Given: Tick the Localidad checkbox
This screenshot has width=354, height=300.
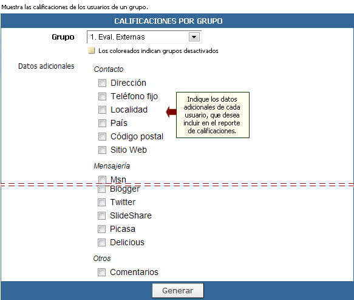Looking at the screenshot, I should [x=102, y=110].
